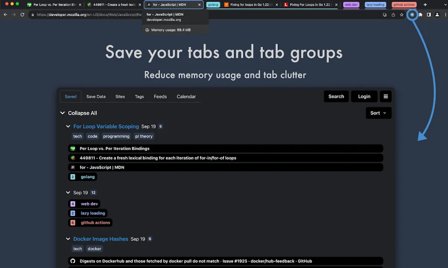The image size is (448, 268).
Task: Click the hamburger menu beside Login
Action: [385, 96]
